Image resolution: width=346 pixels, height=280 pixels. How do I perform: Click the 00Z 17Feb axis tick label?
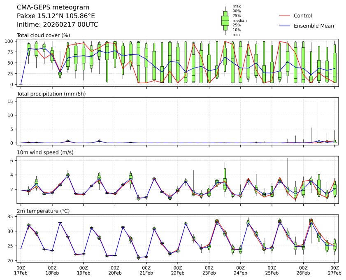coord(21,270)
